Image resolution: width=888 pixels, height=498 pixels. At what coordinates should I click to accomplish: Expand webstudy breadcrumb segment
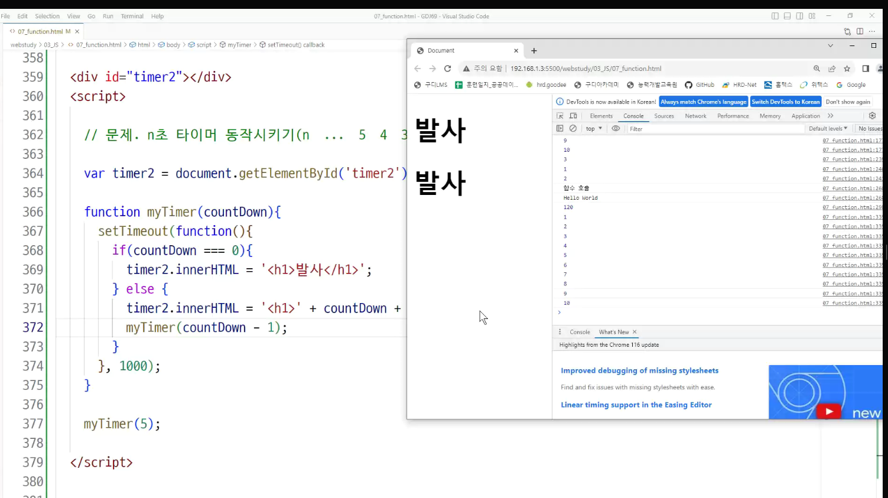[x=24, y=45]
